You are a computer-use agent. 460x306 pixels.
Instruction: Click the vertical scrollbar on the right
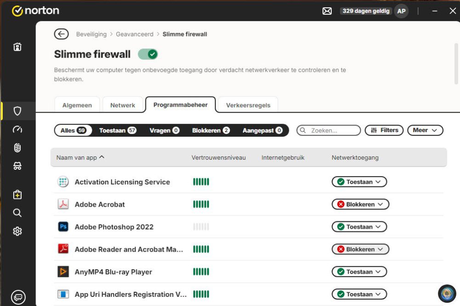pos(456,64)
